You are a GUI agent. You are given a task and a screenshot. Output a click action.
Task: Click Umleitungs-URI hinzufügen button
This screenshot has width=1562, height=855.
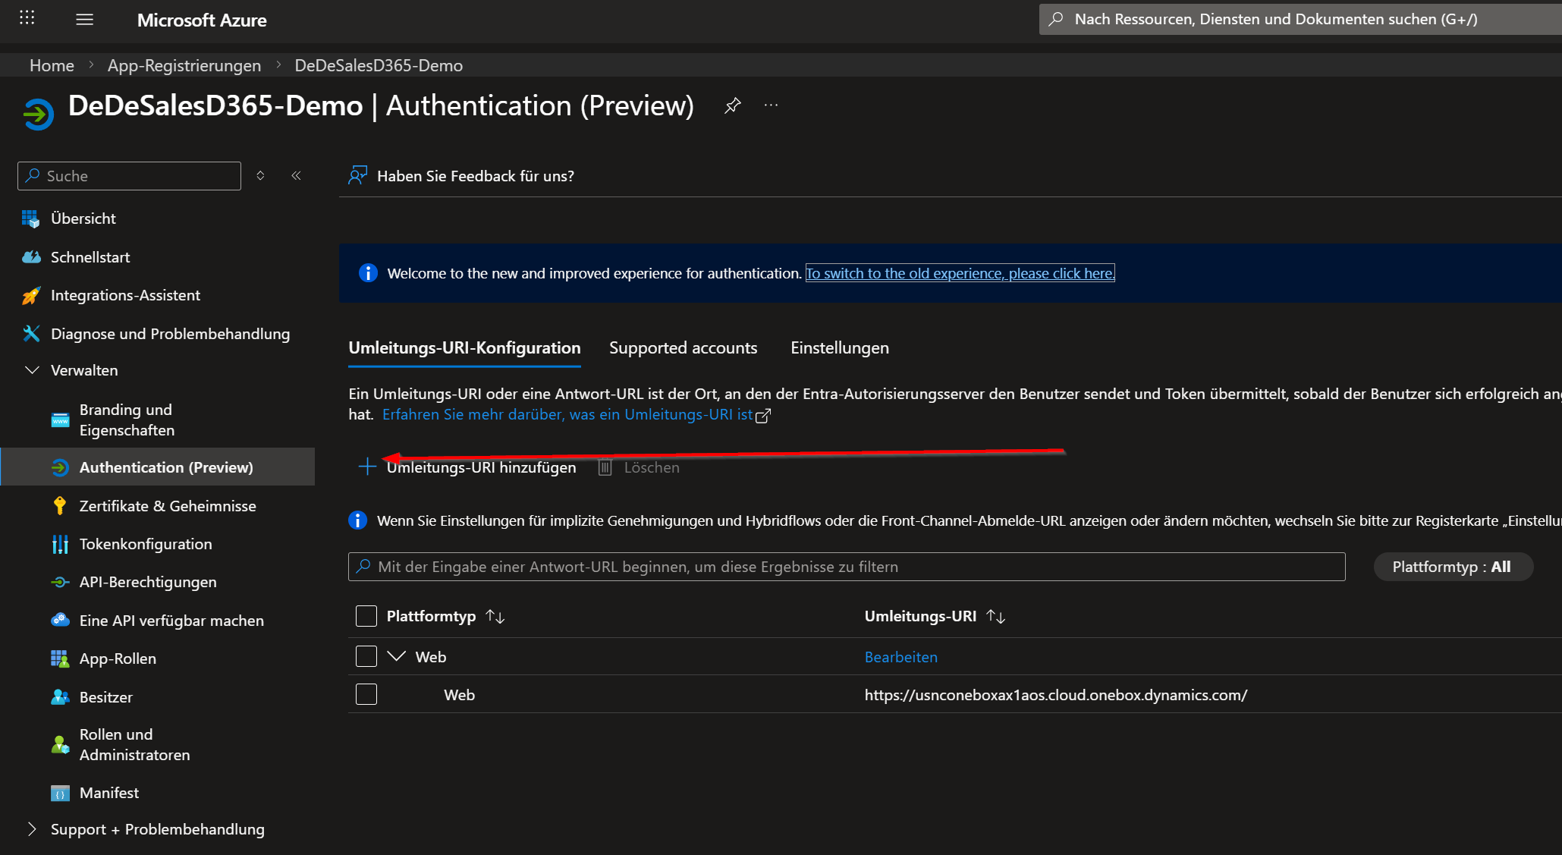coord(467,467)
